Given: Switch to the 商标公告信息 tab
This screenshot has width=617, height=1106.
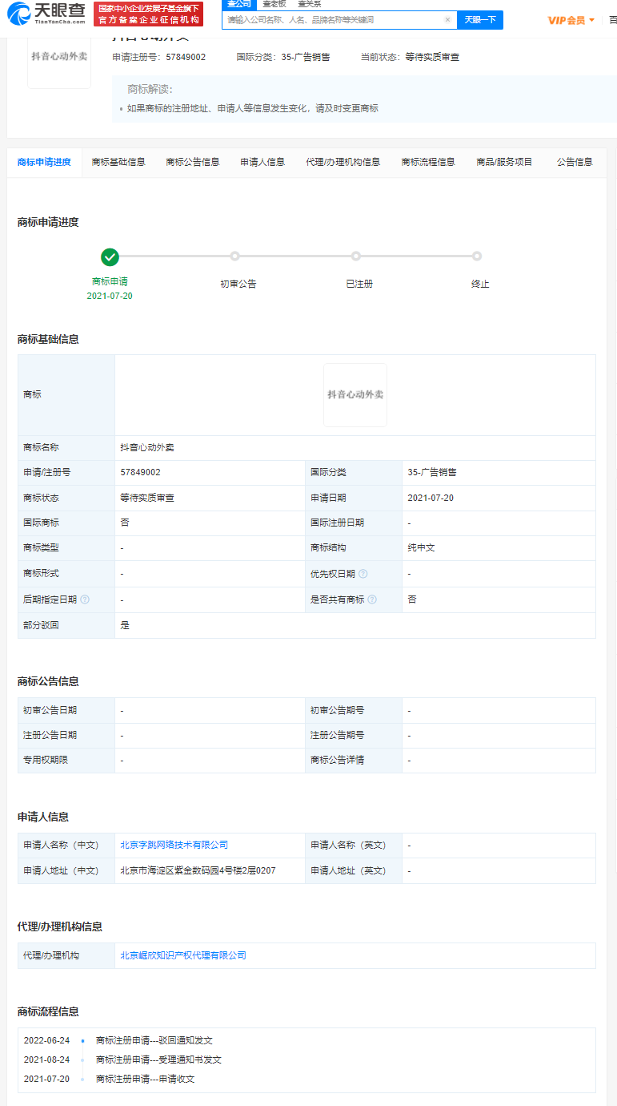Looking at the screenshot, I should (x=193, y=162).
